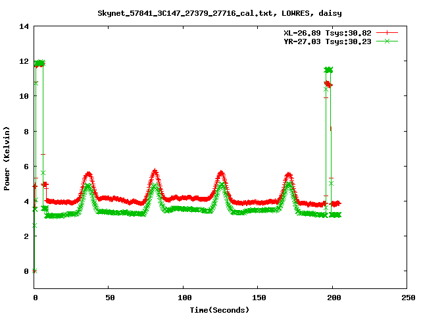
Task: Click the plot title Skynet_57841_3C147 text
Action: (x=219, y=13)
